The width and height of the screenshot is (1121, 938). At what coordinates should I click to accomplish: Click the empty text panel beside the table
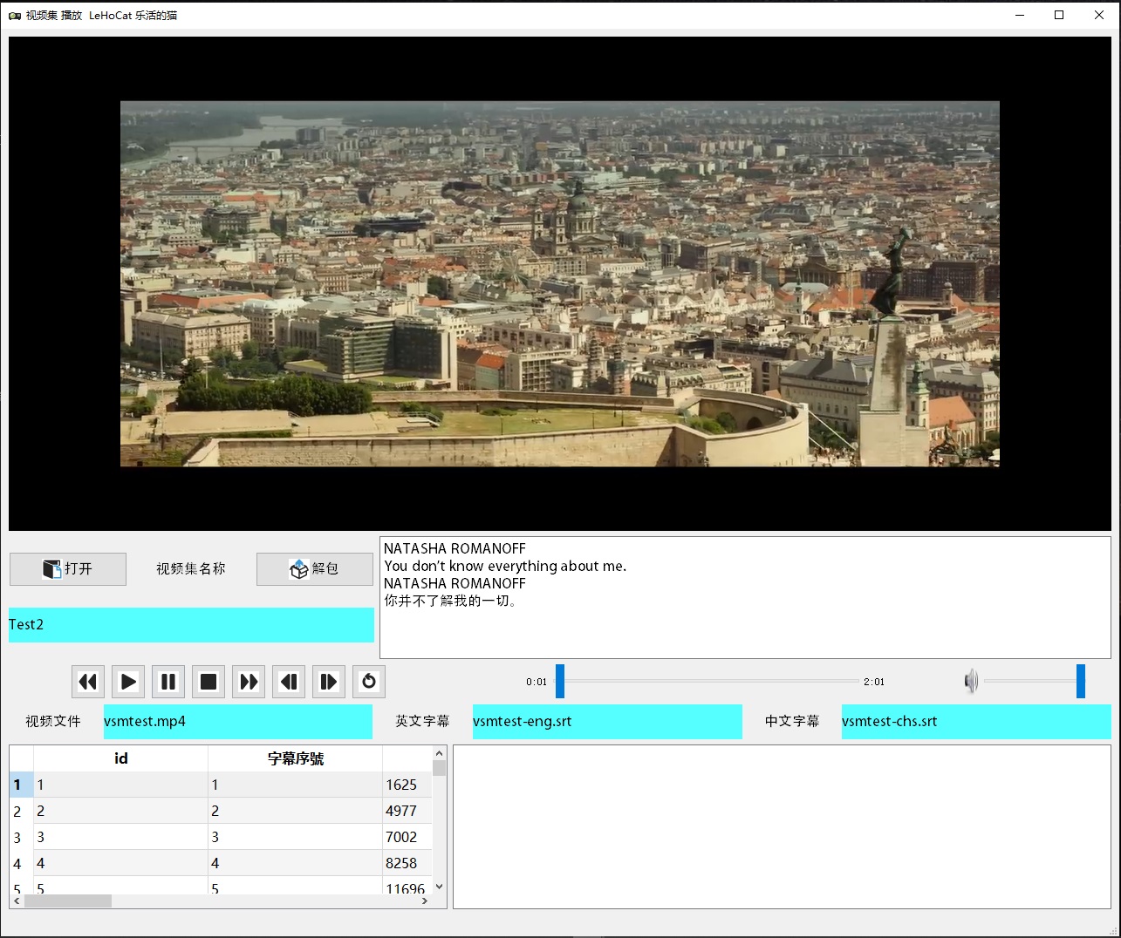coord(782,826)
